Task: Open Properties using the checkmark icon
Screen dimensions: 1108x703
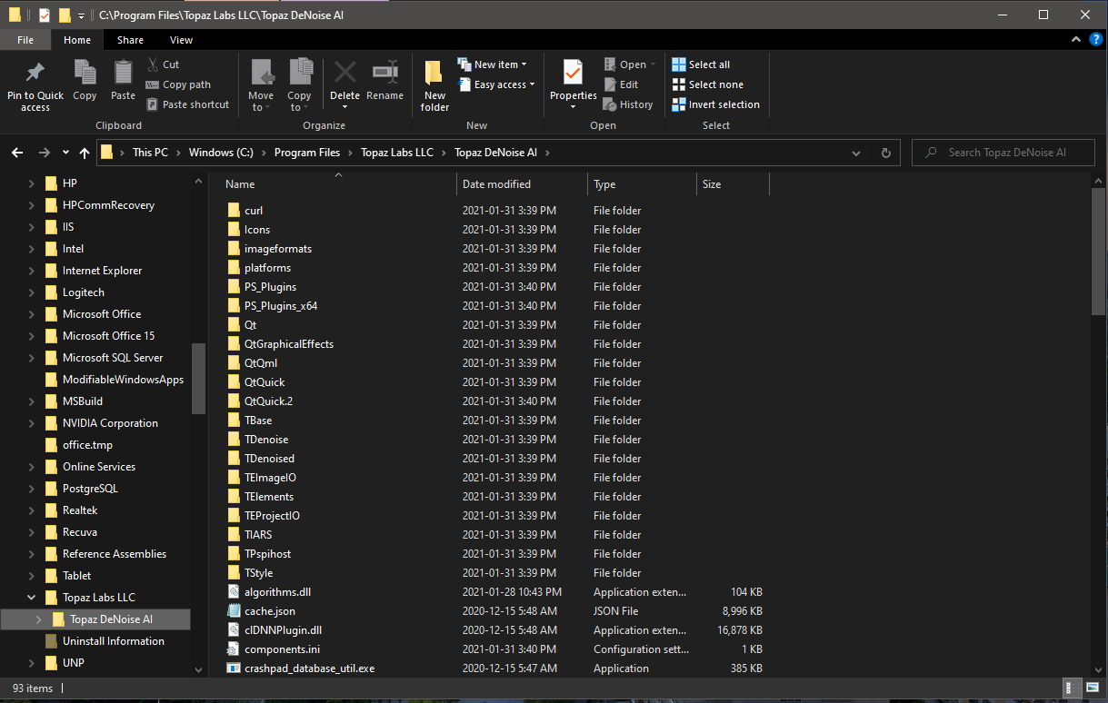Action: [573, 73]
